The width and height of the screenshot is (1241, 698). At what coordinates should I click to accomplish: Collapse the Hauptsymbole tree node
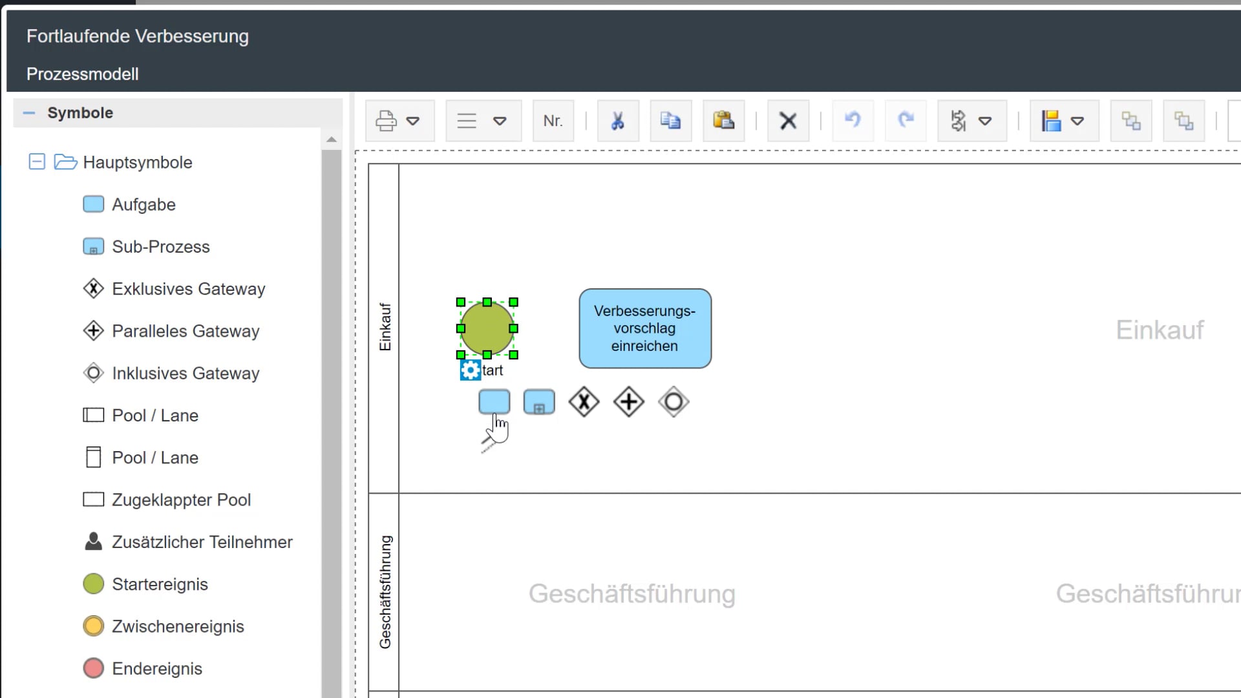point(37,162)
